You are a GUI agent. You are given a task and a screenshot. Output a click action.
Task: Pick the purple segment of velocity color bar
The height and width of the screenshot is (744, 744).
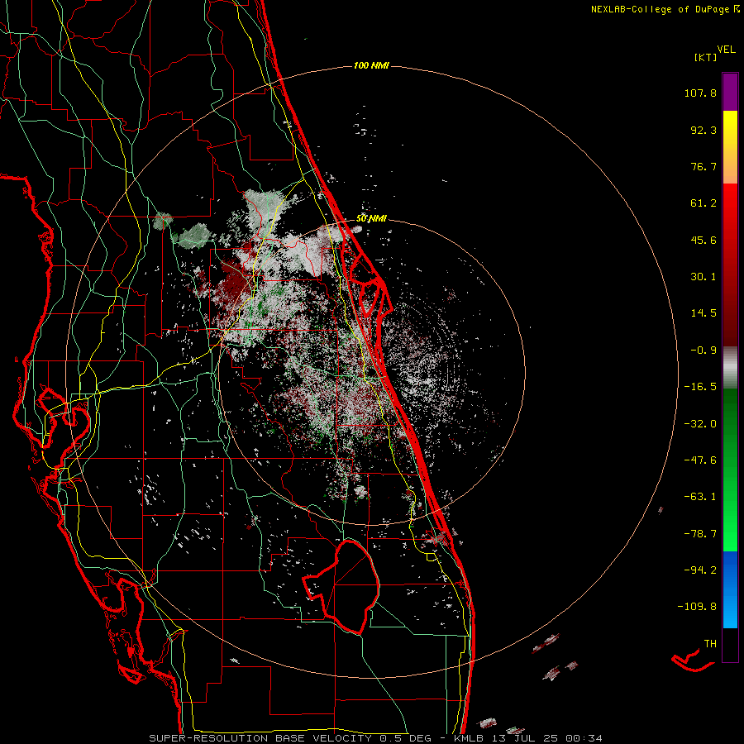(730, 93)
